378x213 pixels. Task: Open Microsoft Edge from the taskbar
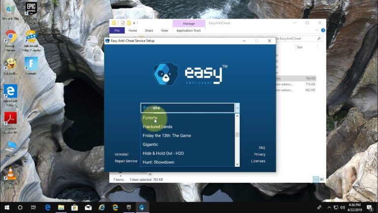(x=48, y=208)
